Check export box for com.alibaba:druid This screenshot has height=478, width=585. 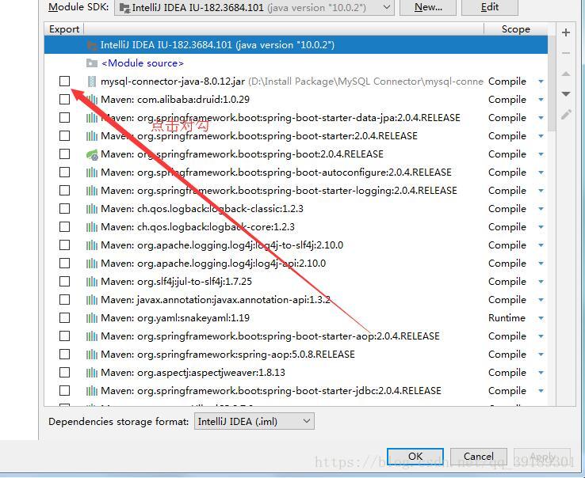click(64, 100)
